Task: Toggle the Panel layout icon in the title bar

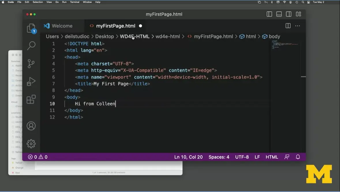Action: (x=279, y=14)
